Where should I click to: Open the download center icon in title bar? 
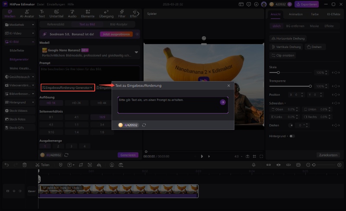(256, 4)
